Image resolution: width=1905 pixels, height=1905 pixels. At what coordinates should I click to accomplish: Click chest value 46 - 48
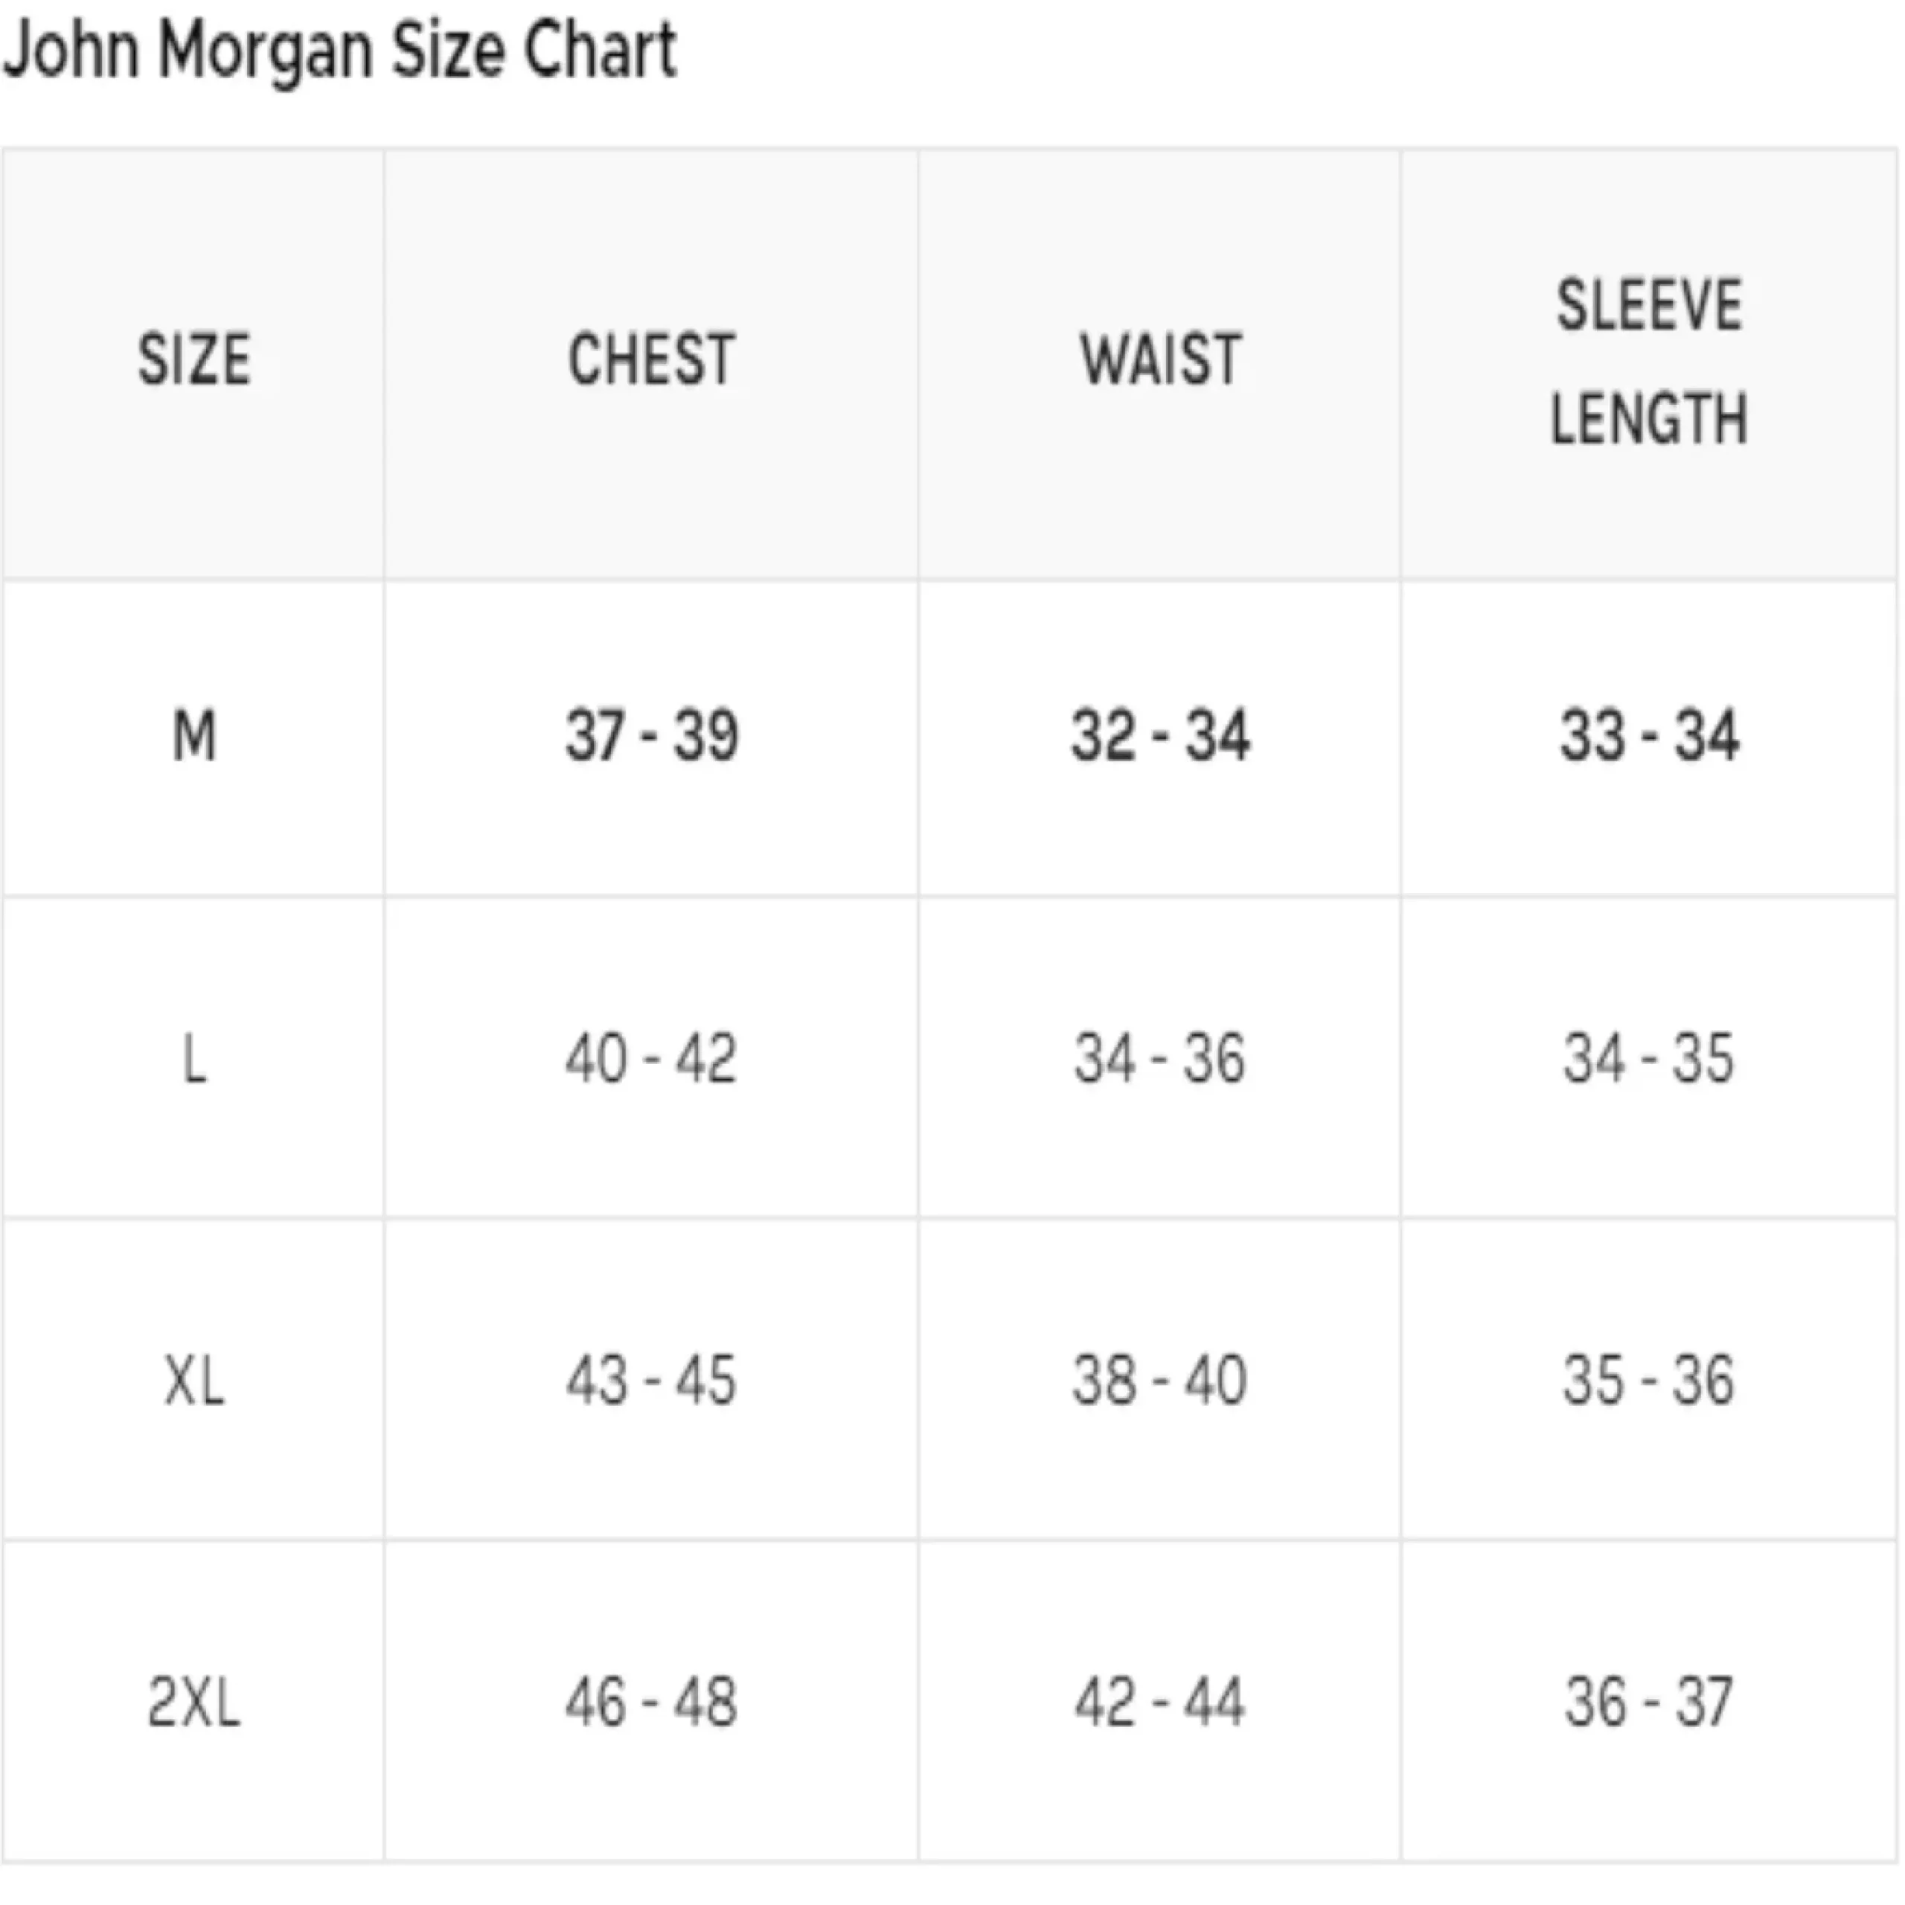pos(651,1703)
